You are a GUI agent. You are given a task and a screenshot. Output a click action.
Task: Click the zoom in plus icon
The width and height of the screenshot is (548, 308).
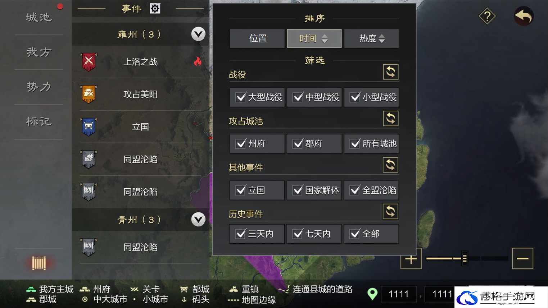(411, 258)
